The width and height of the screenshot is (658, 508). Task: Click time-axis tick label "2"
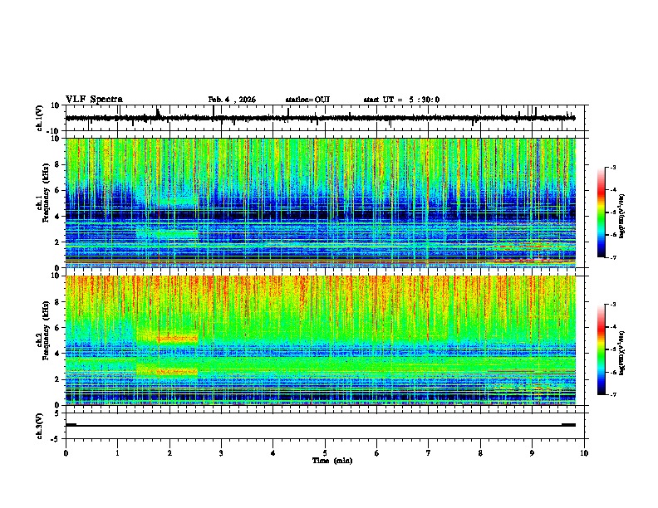[x=169, y=453]
